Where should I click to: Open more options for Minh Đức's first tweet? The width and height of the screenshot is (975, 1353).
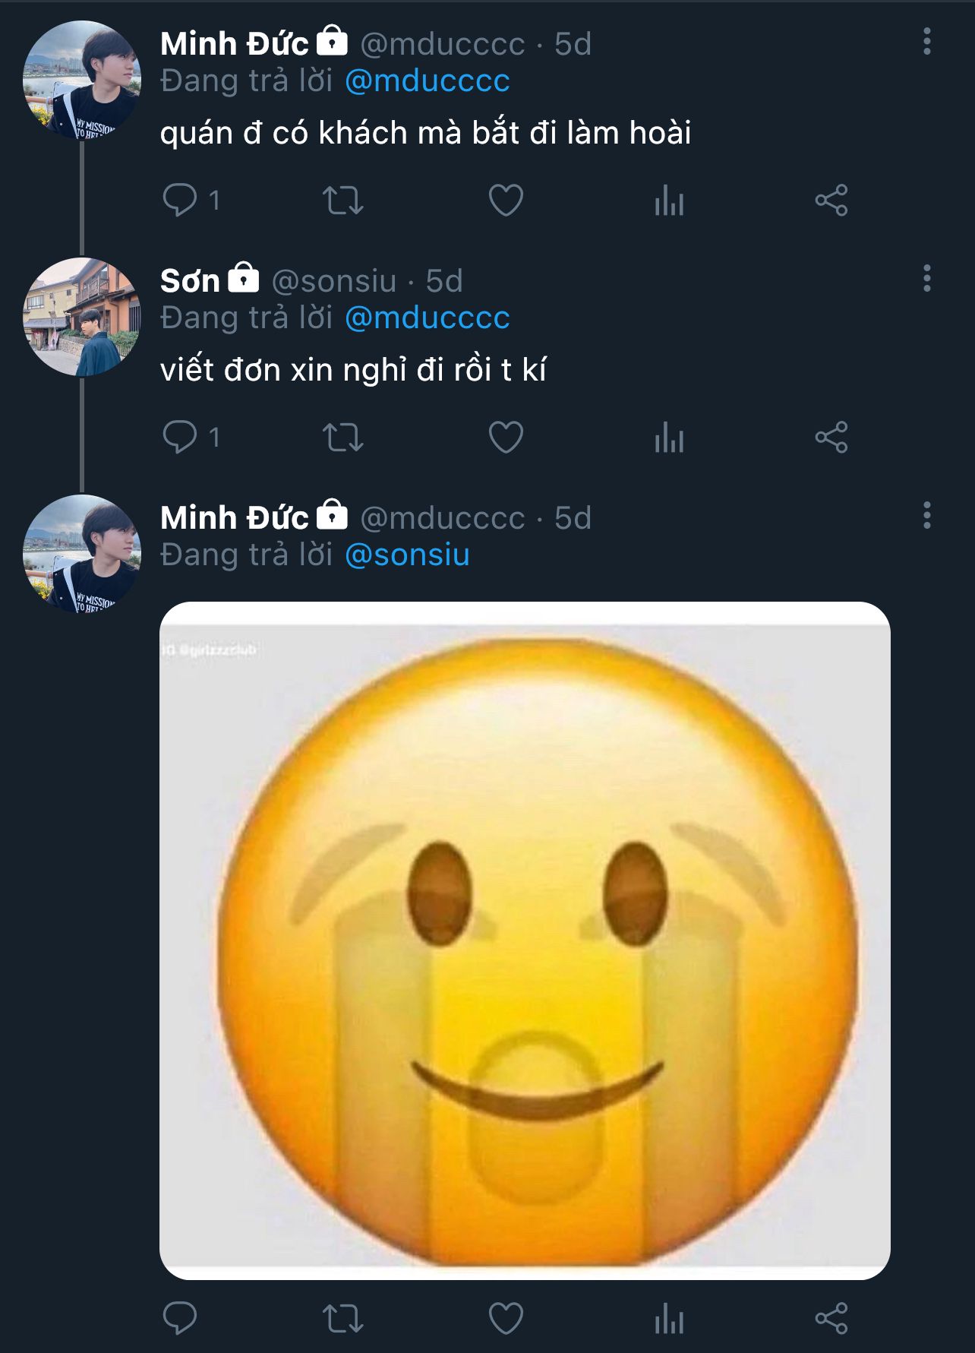tap(926, 42)
